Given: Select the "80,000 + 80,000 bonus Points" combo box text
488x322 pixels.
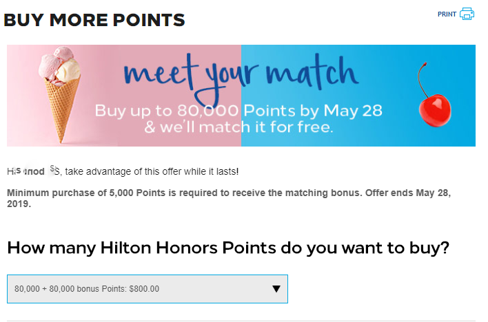Looking at the screenshot, I should pyautogui.click(x=86, y=289).
